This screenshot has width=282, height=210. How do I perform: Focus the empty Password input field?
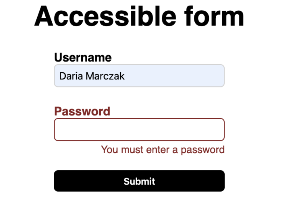click(139, 130)
